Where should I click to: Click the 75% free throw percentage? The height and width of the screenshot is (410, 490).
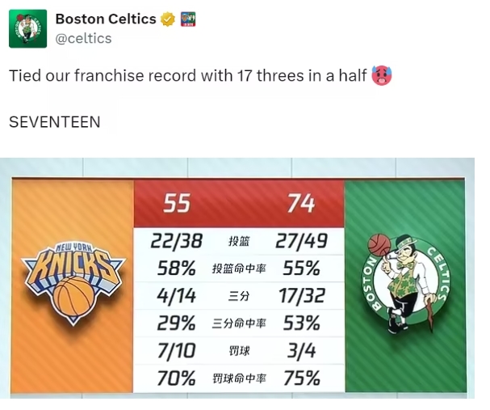[300, 378]
